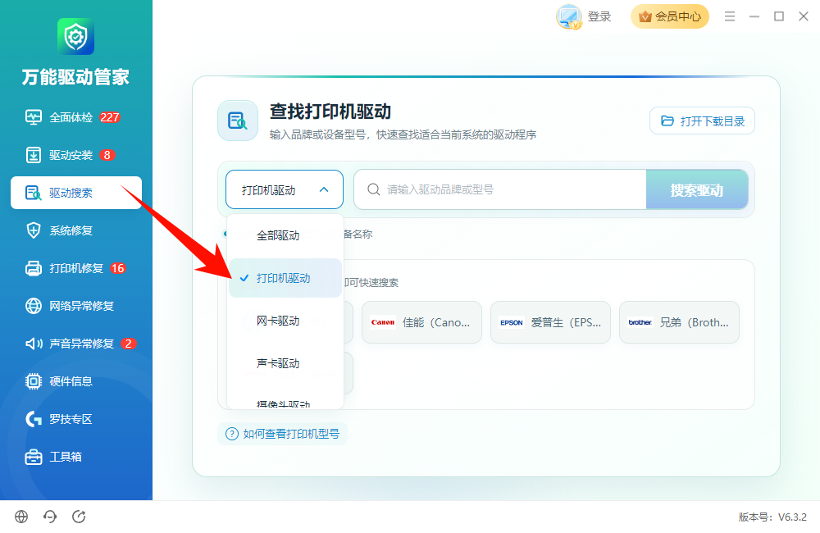The height and width of the screenshot is (533, 820).
Task: Click the 搜索驱动 button
Action: click(x=697, y=189)
